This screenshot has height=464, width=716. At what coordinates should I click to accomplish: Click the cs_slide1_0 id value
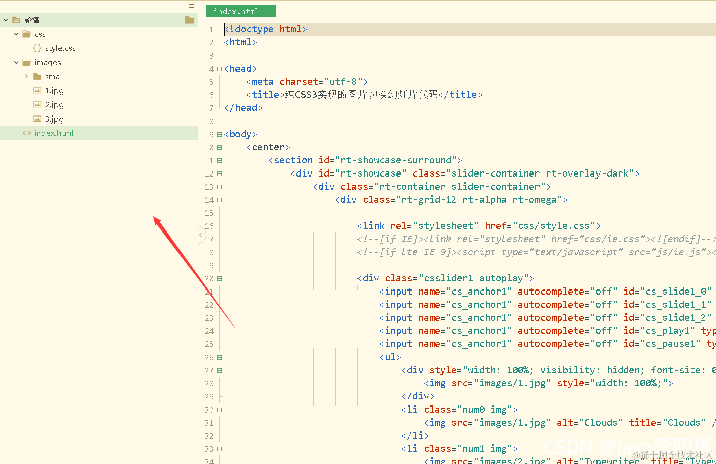click(676, 292)
